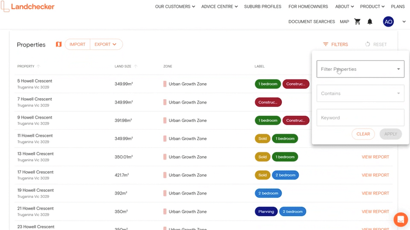Click the Label column header
Viewport: 410px width, 230px height.
260,67
